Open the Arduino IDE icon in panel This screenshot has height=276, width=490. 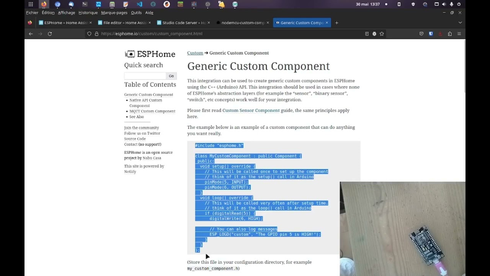[235, 4]
